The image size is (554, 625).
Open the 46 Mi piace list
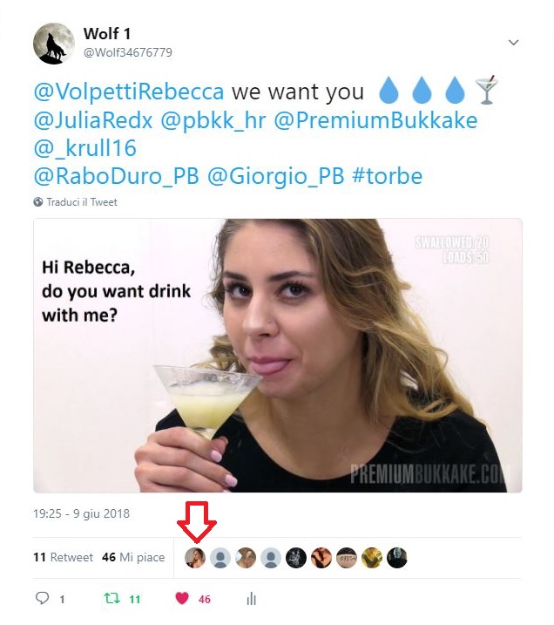[x=132, y=558]
